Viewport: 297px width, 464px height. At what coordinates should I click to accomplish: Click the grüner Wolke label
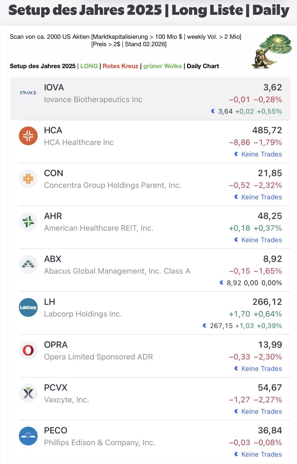pyautogui.click(x=162, y=66)
